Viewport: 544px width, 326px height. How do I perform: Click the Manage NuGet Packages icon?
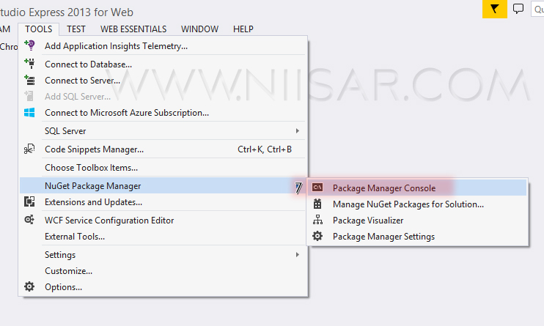[317, 204]
